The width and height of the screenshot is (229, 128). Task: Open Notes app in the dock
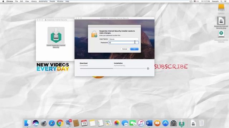pos(92,123)
